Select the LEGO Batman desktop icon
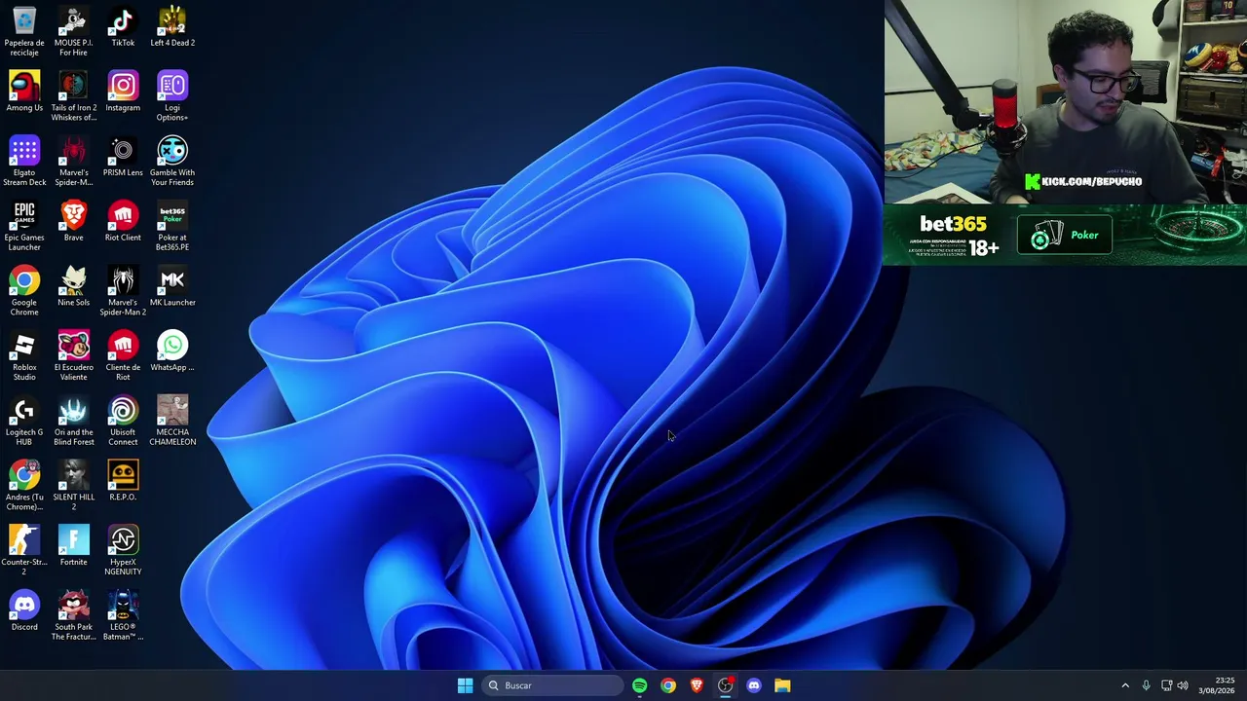1247x701 pixels. click(123, 616)
